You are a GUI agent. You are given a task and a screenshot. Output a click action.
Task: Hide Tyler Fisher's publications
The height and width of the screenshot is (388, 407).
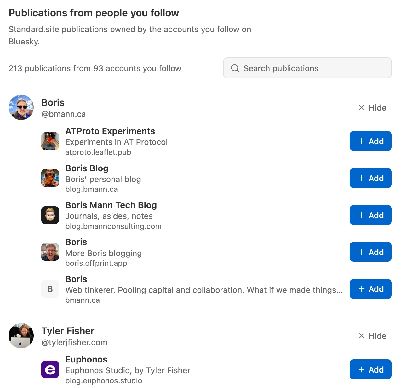click(372, 336)
